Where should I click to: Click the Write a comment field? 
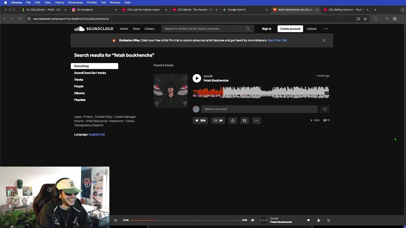[259, 109]
